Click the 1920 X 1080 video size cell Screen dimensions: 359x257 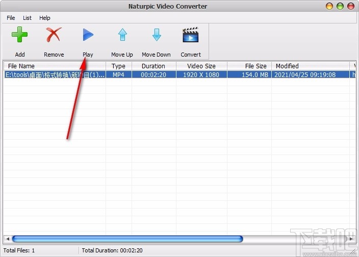click(201, 74)
